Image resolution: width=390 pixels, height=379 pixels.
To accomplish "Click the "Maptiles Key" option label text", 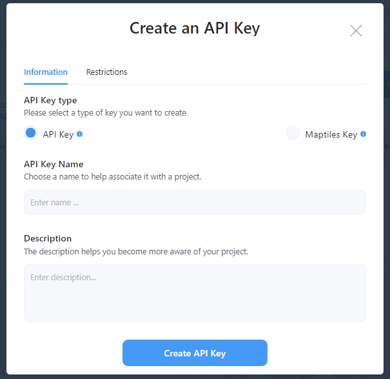I will (x=331, y=135).
